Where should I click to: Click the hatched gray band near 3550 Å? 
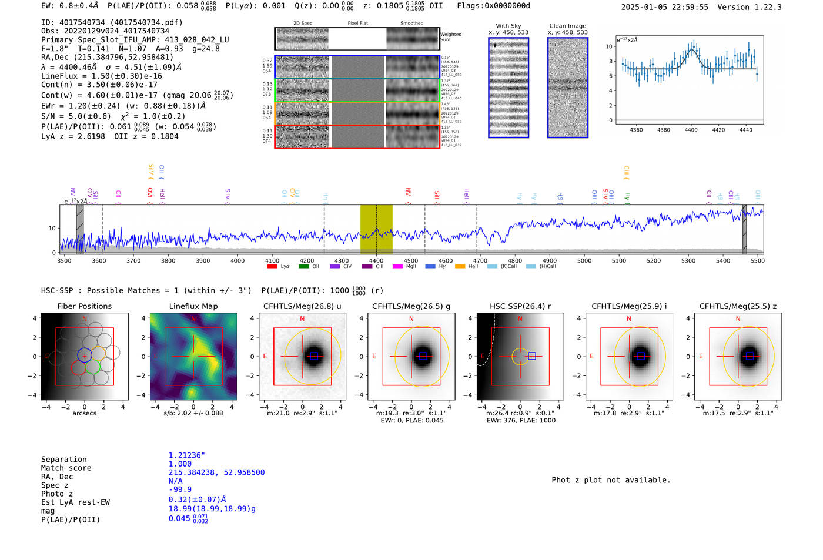80,229
